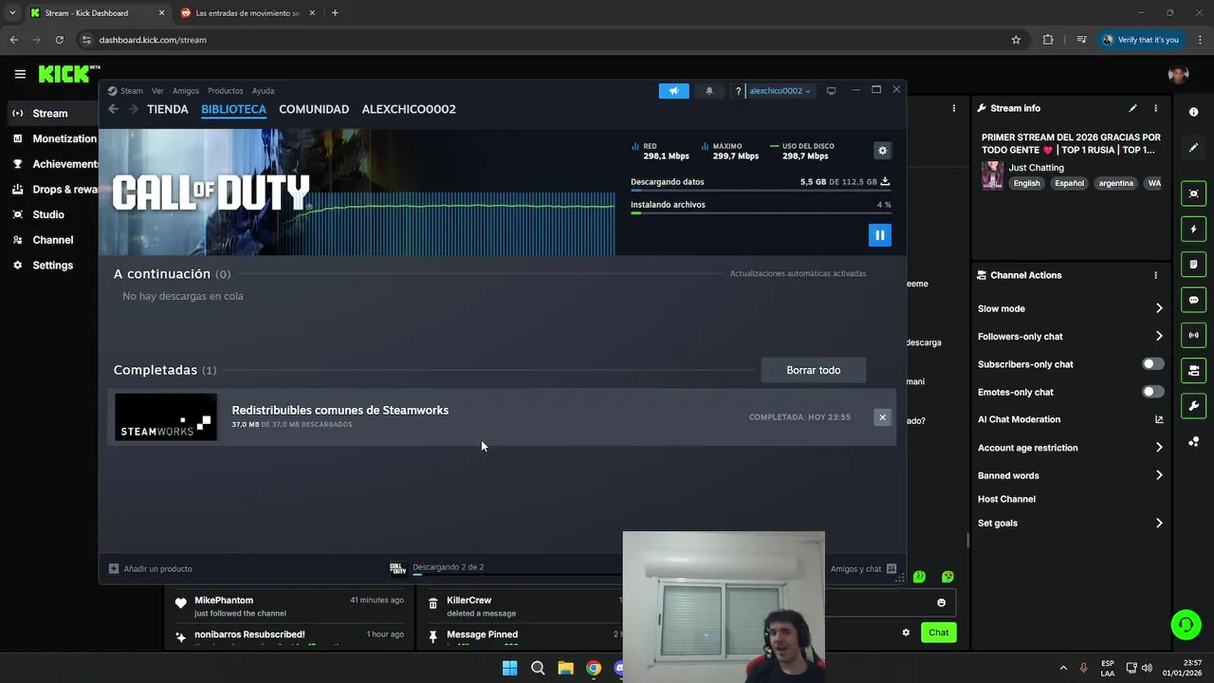
Task: Open File Explorer from taskbar
Action: (x=565, y=668)
